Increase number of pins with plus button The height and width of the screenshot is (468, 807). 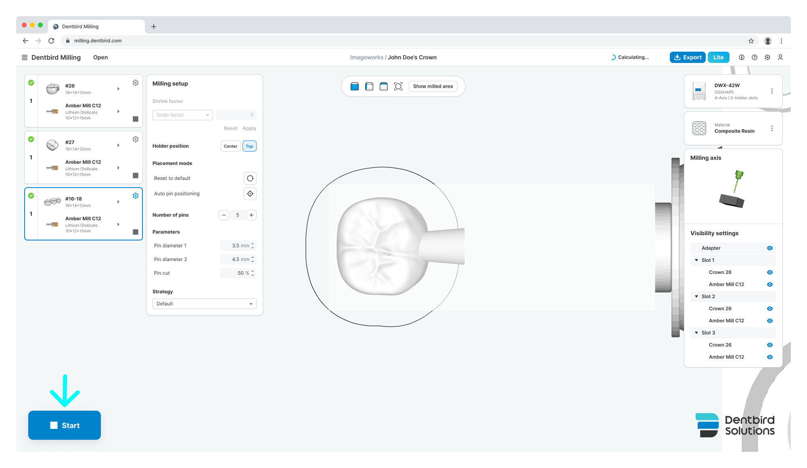tap(251, 215)
